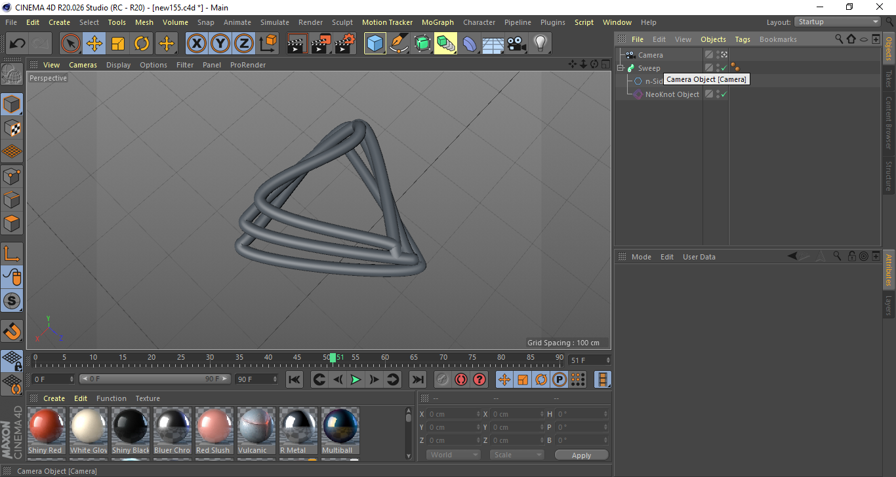Toggle NeoKnot Object enabled checkmark
Screen dimensions: 896x477
pos(724,94)
